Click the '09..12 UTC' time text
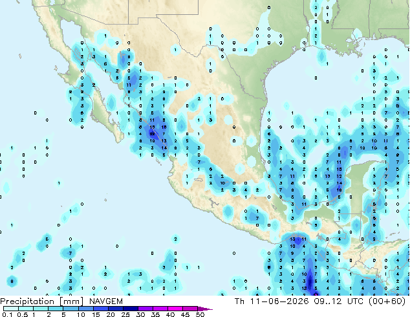410x317 pixels. (x=339, y=301)
